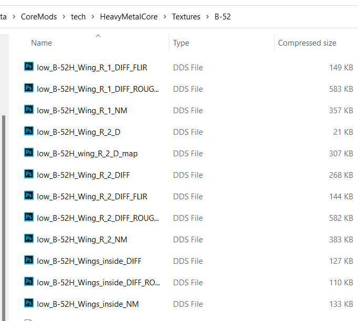Expand chevron after HeavyMetalCore in breadcrumb
Image resolution: width=358 pixels, height=321 pixels.
165,17
